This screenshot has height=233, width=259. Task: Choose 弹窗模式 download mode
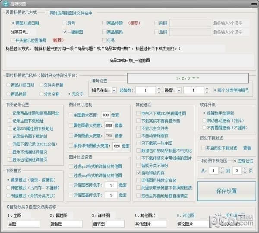tap(9, 188)
